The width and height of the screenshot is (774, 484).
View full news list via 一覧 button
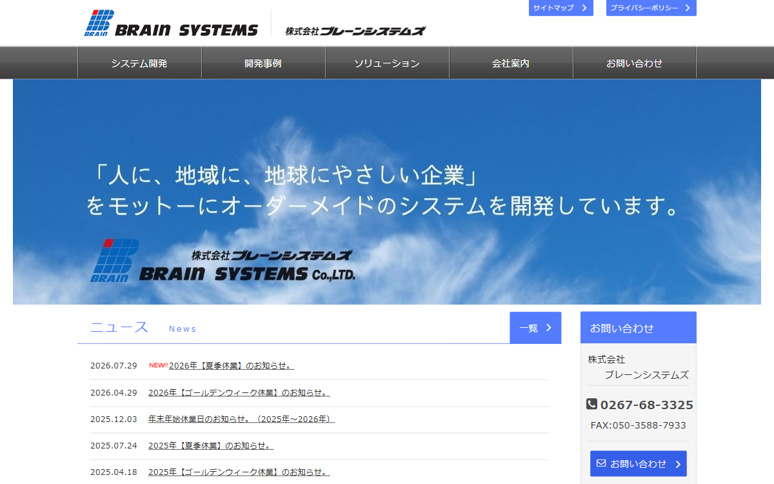[535, 328]
